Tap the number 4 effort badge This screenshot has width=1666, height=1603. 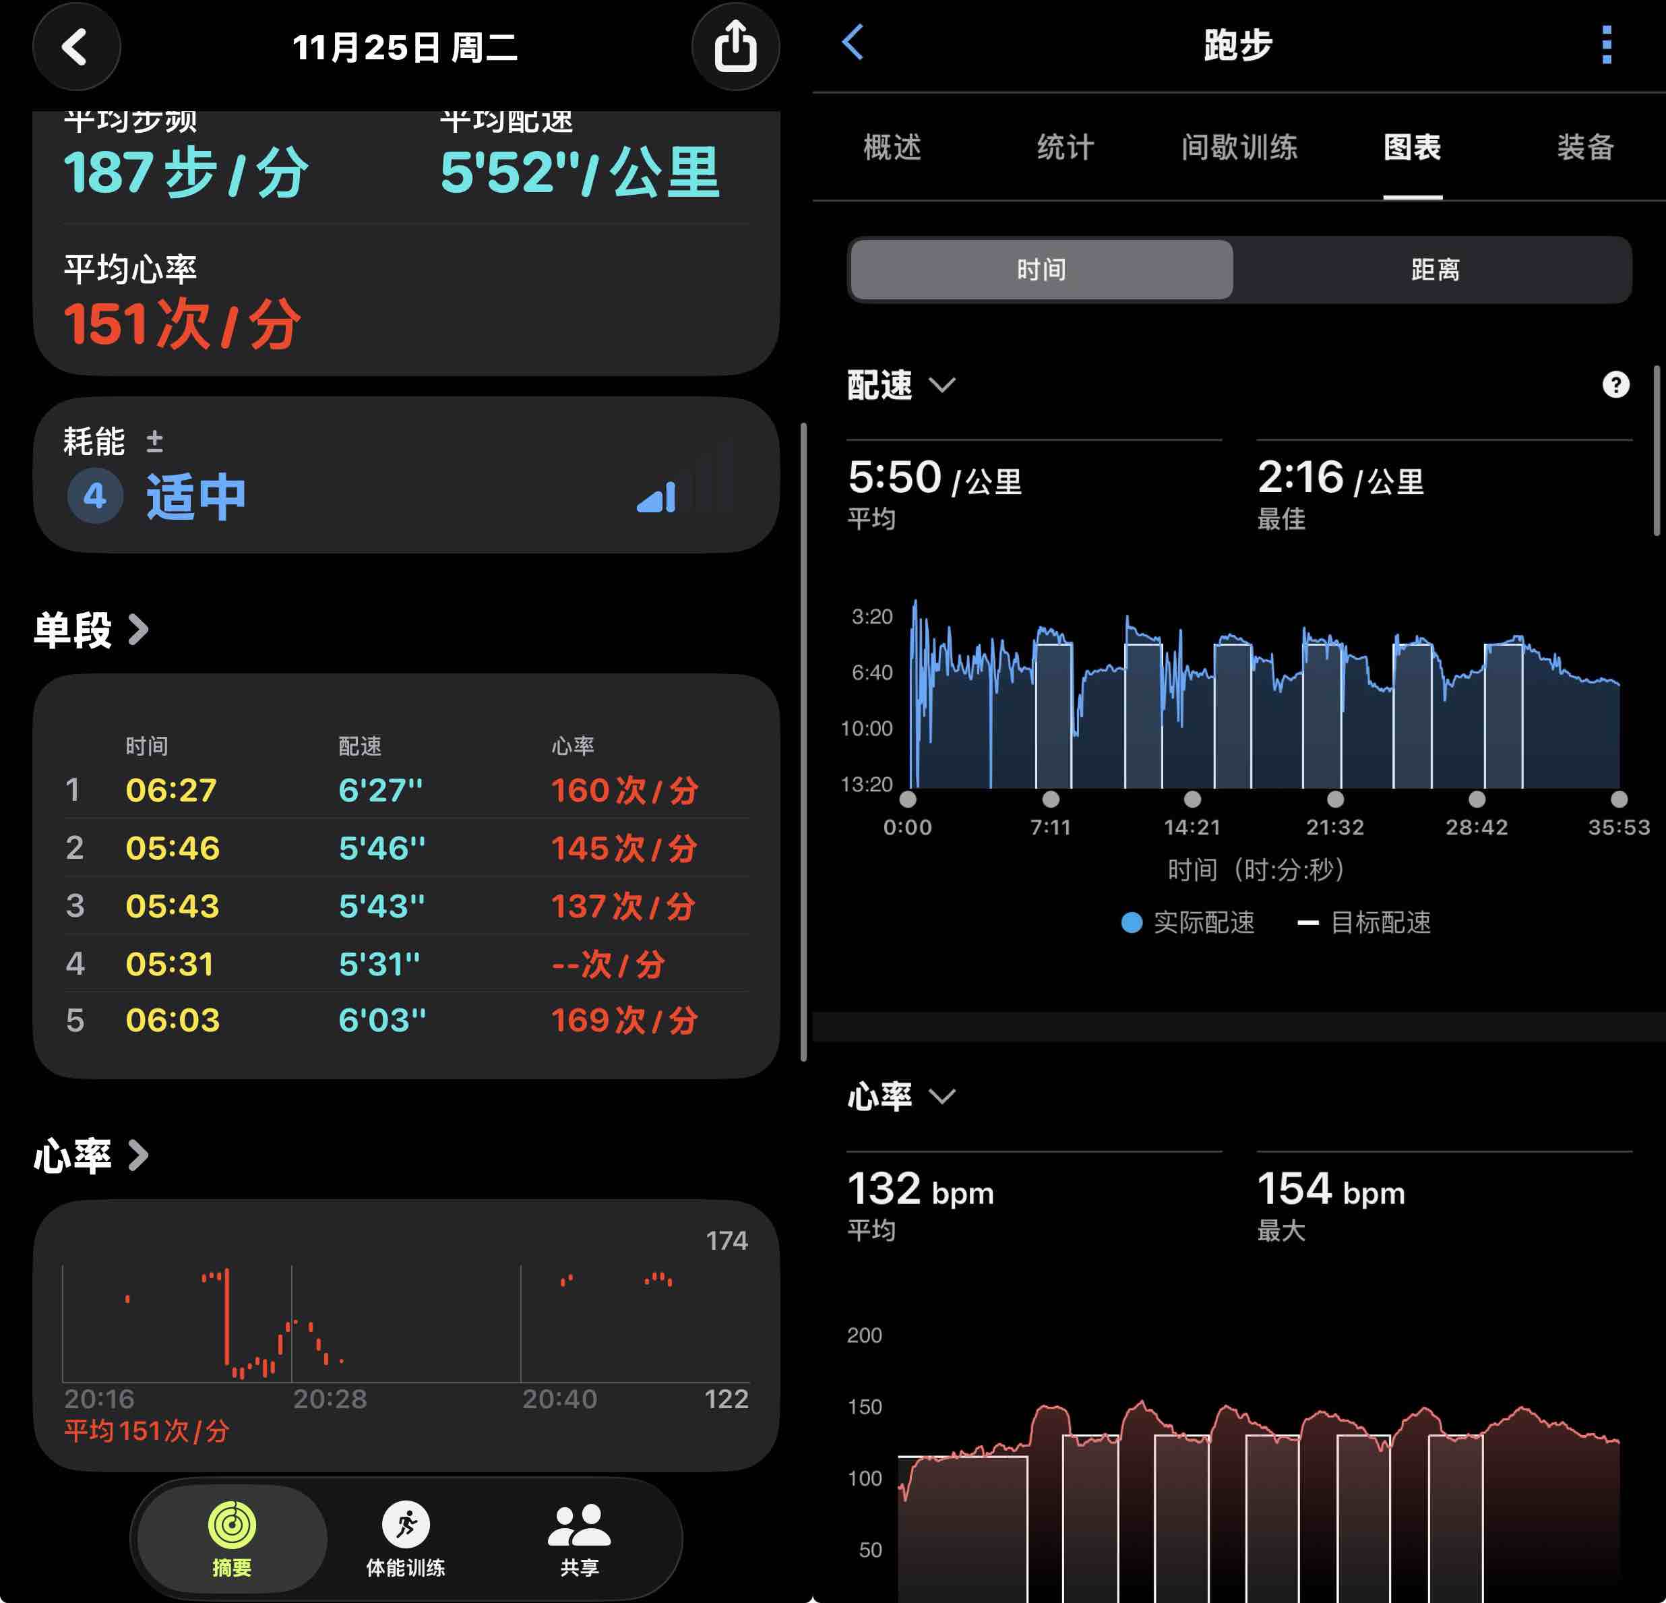pos(95,495)
